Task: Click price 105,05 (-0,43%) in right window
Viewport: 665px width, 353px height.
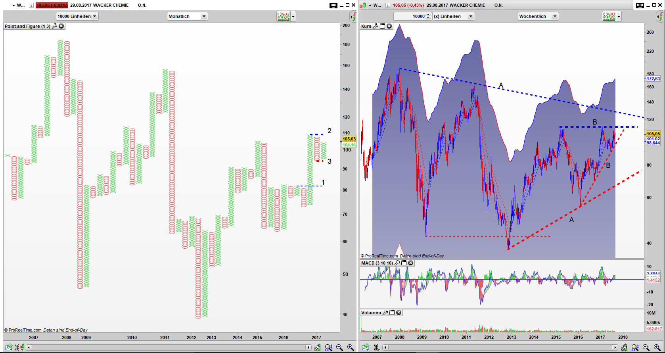Action: click(408, 5)
